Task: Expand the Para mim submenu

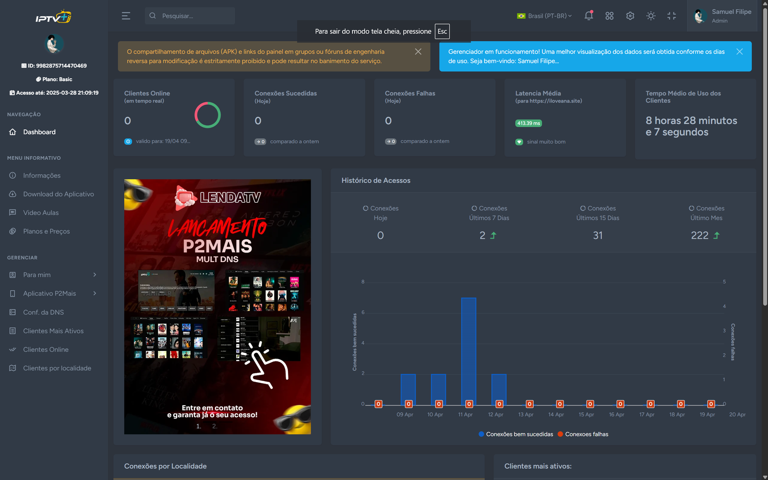Action: [x=54, y=275]
